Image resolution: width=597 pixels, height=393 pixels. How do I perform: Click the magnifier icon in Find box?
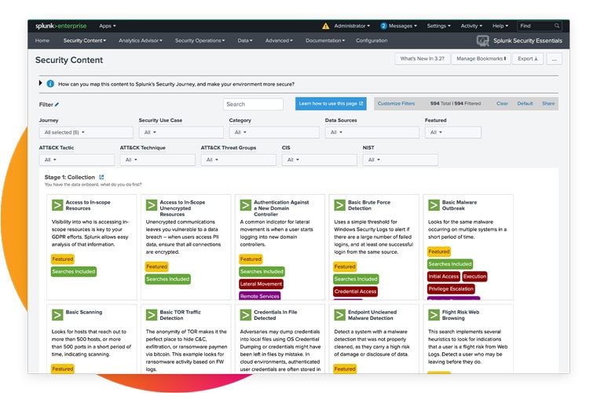pos(557,26)
